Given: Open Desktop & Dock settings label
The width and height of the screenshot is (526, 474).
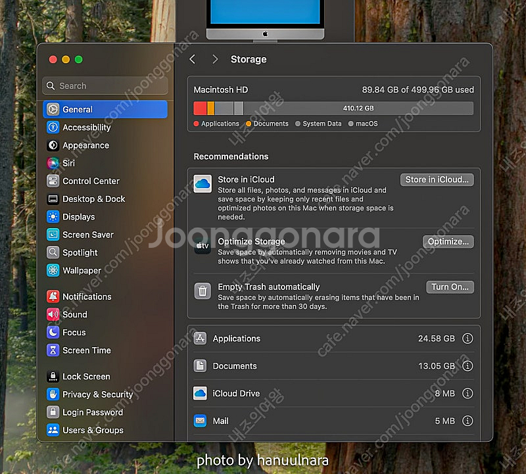Looking at the screenshot, I should [x=94, y=199].
